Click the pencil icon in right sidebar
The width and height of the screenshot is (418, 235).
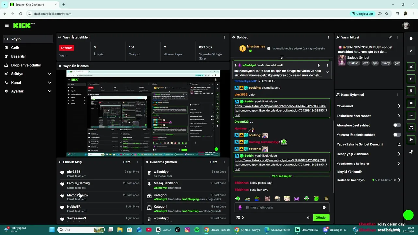411,51
